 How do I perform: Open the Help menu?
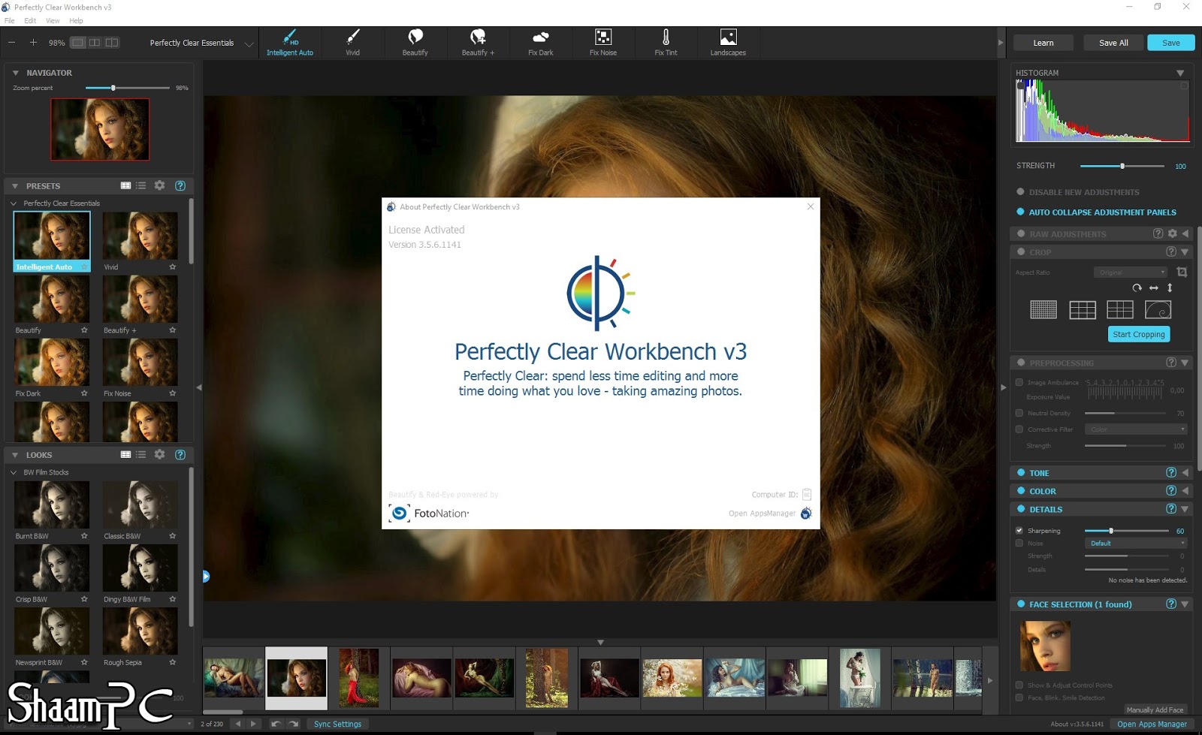76,20
